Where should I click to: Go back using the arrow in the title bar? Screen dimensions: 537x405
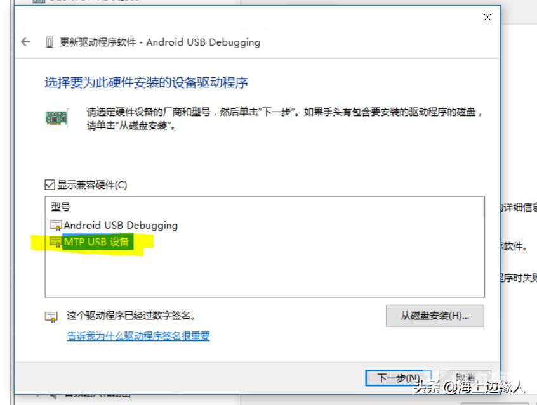pyautogui.click(x=25, y=42)
